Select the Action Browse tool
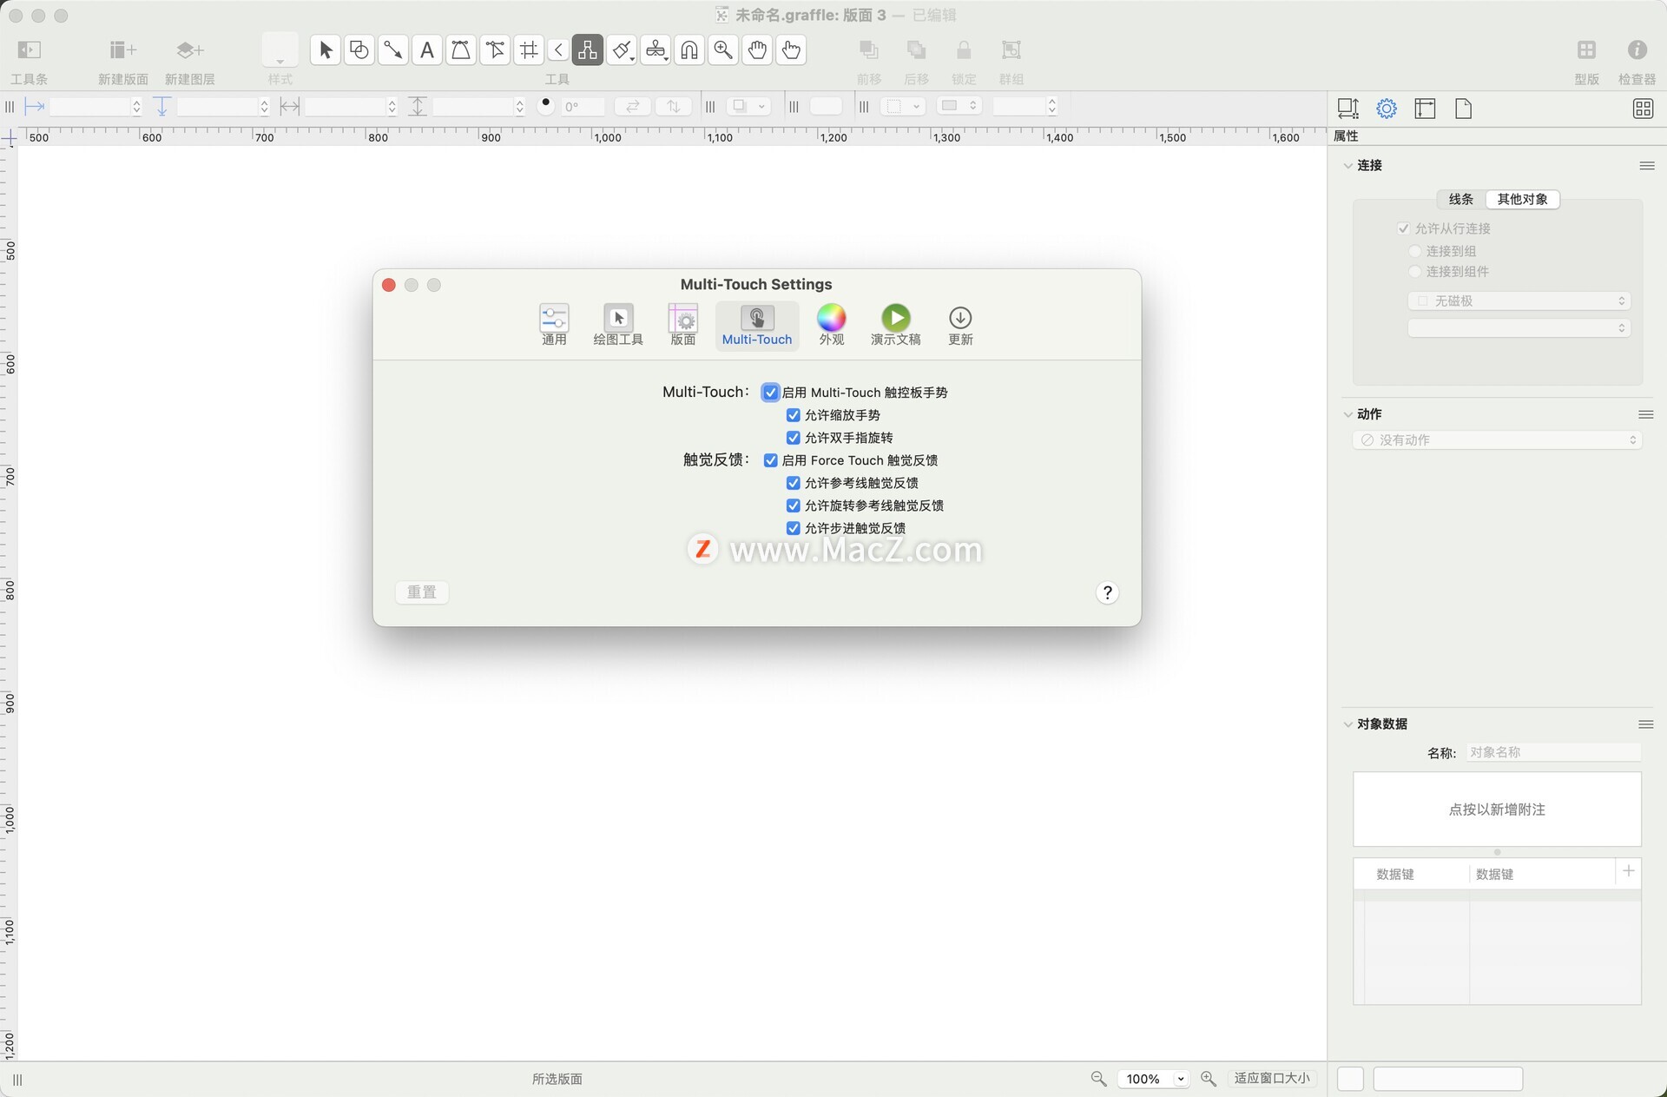Viewport: 1667px width, 1097px height. [x=791, y=50]
